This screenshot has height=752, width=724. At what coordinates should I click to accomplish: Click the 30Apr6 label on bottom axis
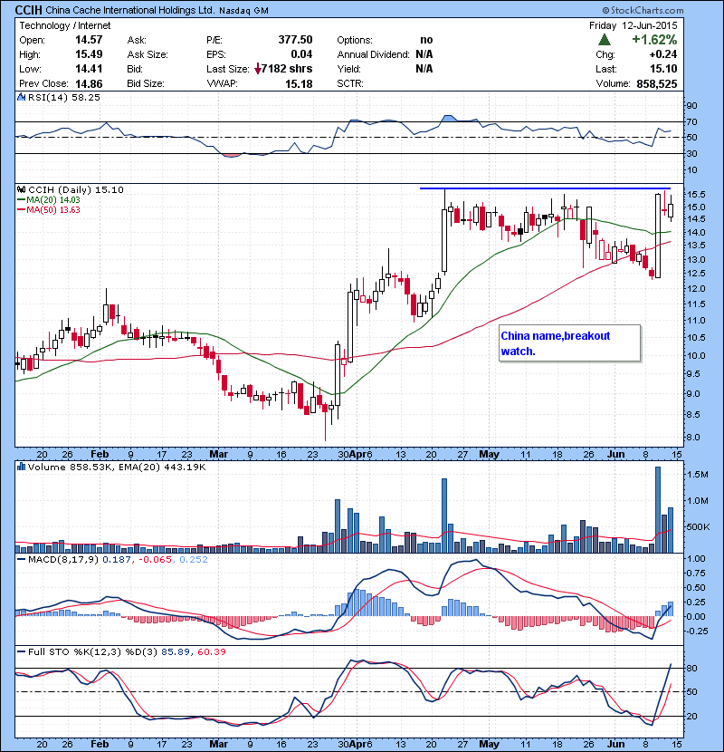click(x=355, y=745)
